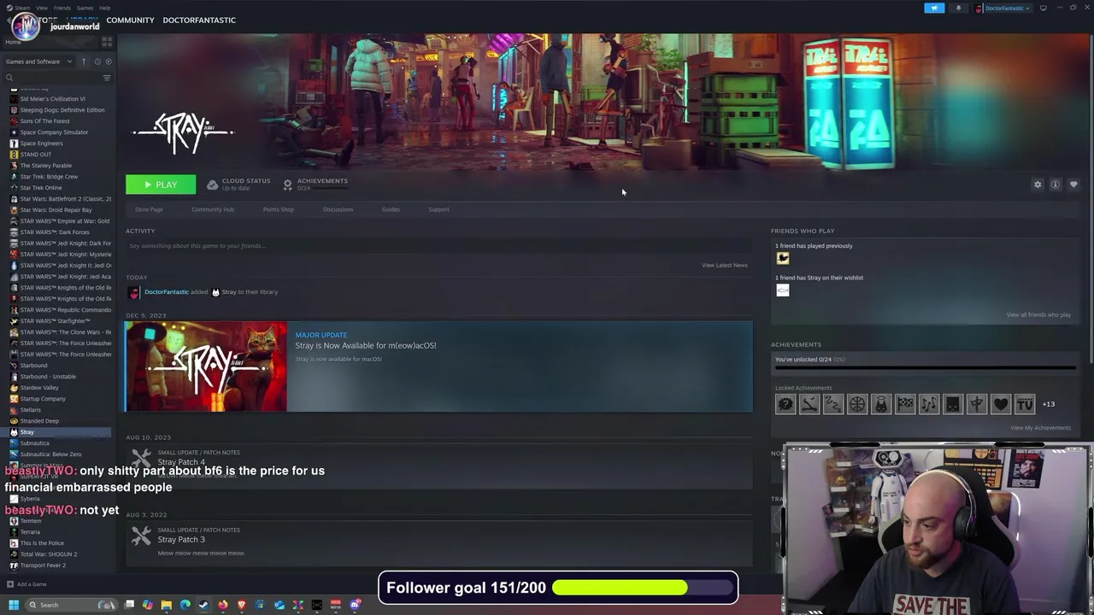1094x615 pixels.
Task: Open advanced filter options icon beside search
Action: coord(107,78)
